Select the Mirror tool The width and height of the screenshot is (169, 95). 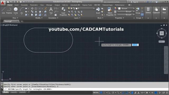pos(36,12)
